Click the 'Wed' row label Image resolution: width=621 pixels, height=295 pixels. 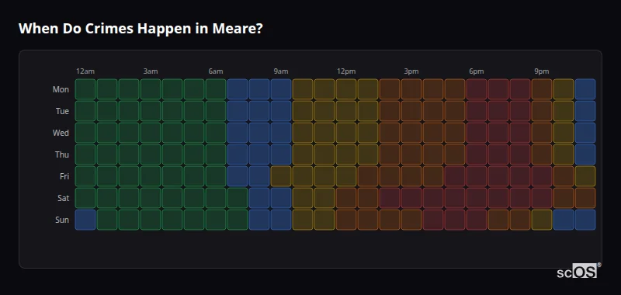point(61,133)
